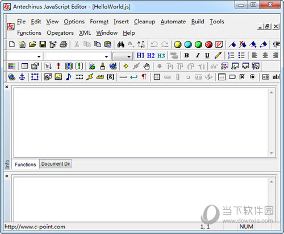Expand the third small gray combo box
Viewport: 284px width, 234px height.
point(129,56)
